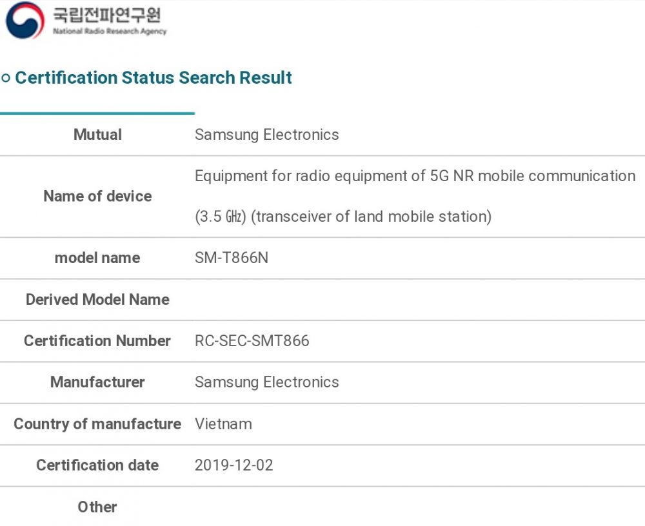Select the model value 'SM-T866N'
This screenshot has height=526, width=645.
pos(231,258)
